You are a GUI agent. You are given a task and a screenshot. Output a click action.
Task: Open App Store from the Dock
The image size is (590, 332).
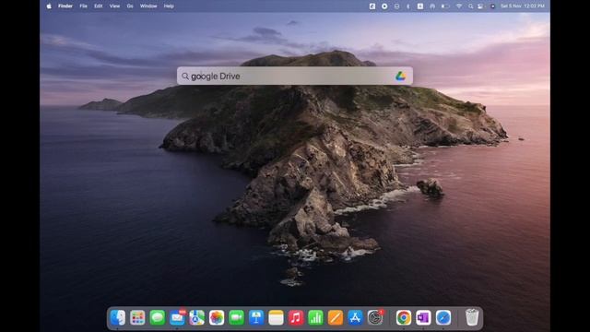pyautogui.click(x=355, y=317)
